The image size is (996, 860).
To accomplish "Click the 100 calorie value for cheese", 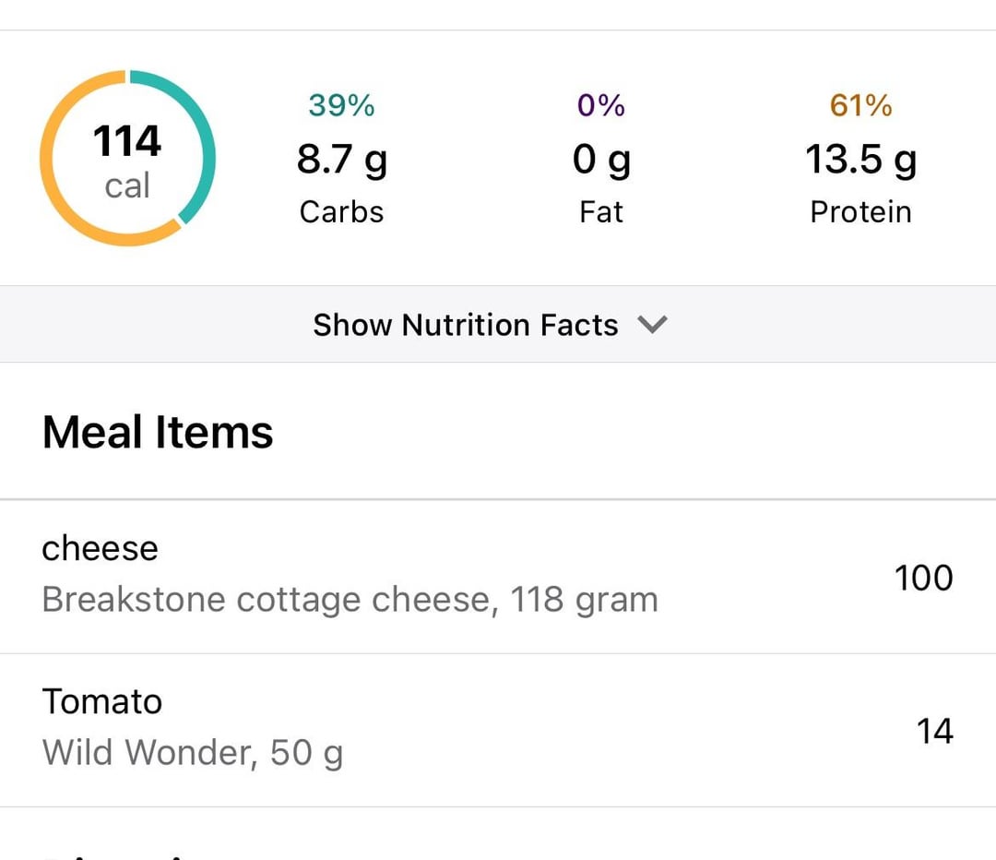I will [923, 578].
